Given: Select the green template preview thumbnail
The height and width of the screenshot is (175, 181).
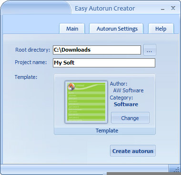Looking at the screenshot, I should [x=86, y=102].
